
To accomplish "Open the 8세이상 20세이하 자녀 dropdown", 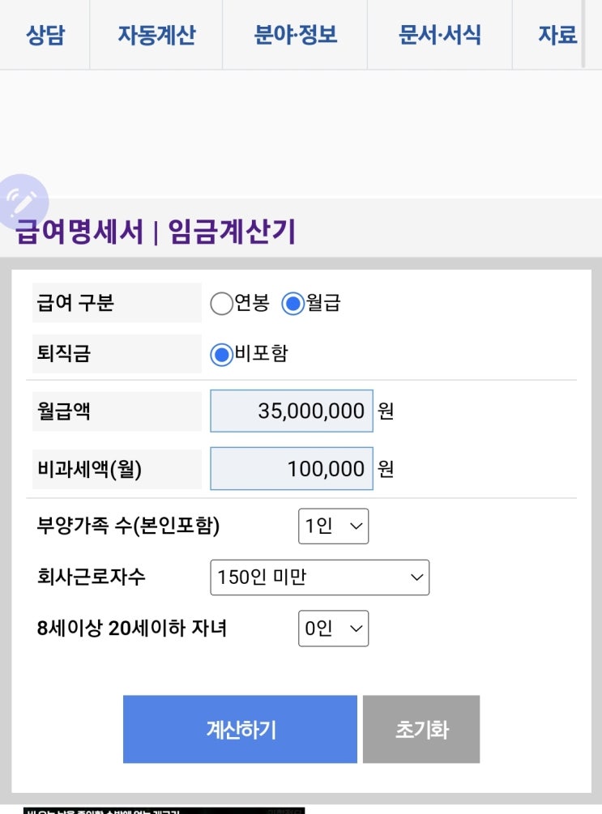I will 333,629.
